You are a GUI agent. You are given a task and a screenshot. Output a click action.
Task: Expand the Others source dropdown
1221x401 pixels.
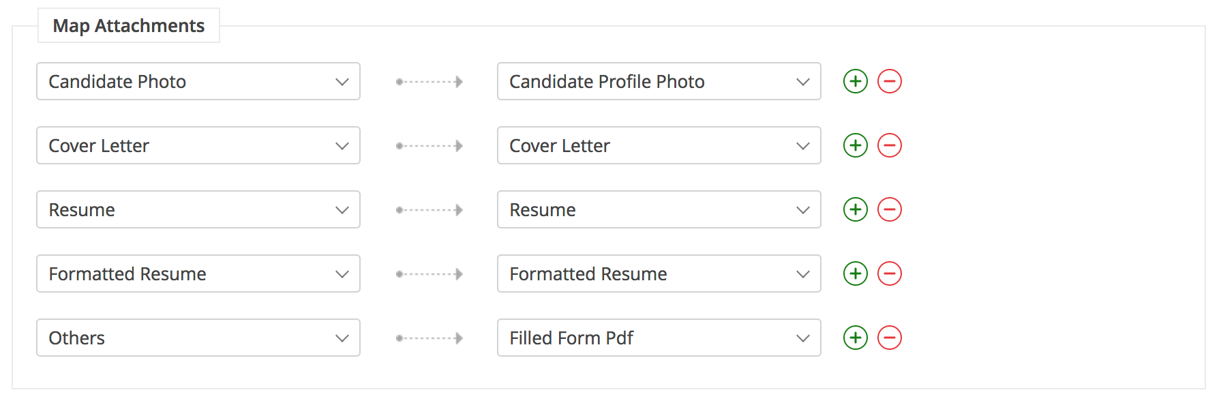pos(198,338)
